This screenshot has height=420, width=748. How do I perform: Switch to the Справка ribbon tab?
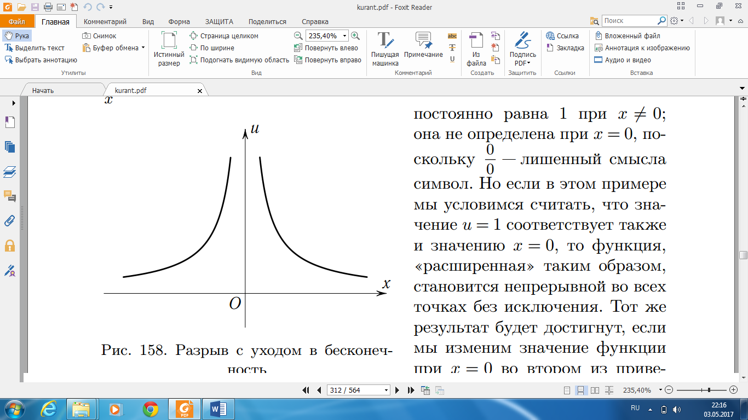click(x=315, y=21)
